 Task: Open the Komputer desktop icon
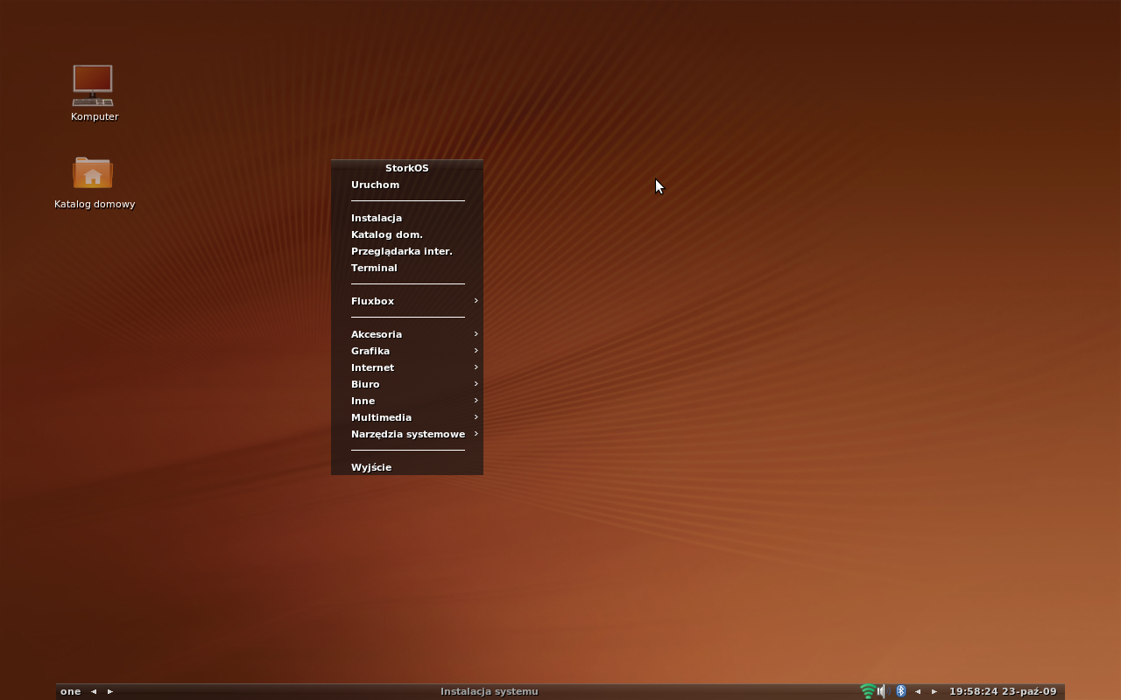point(93,86)
